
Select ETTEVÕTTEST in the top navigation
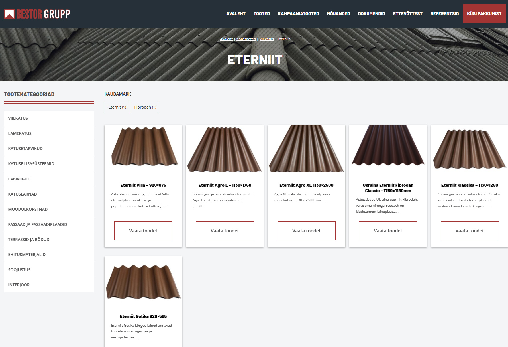407,14
